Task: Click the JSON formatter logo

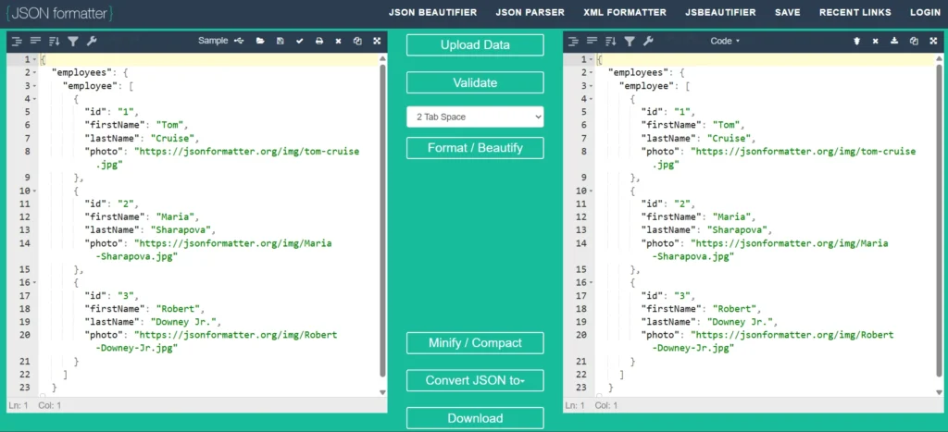Action: (59, 13)
